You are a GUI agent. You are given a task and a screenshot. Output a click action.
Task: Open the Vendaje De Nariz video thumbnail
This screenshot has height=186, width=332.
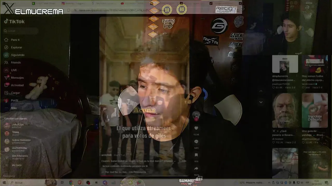[315, 110]
